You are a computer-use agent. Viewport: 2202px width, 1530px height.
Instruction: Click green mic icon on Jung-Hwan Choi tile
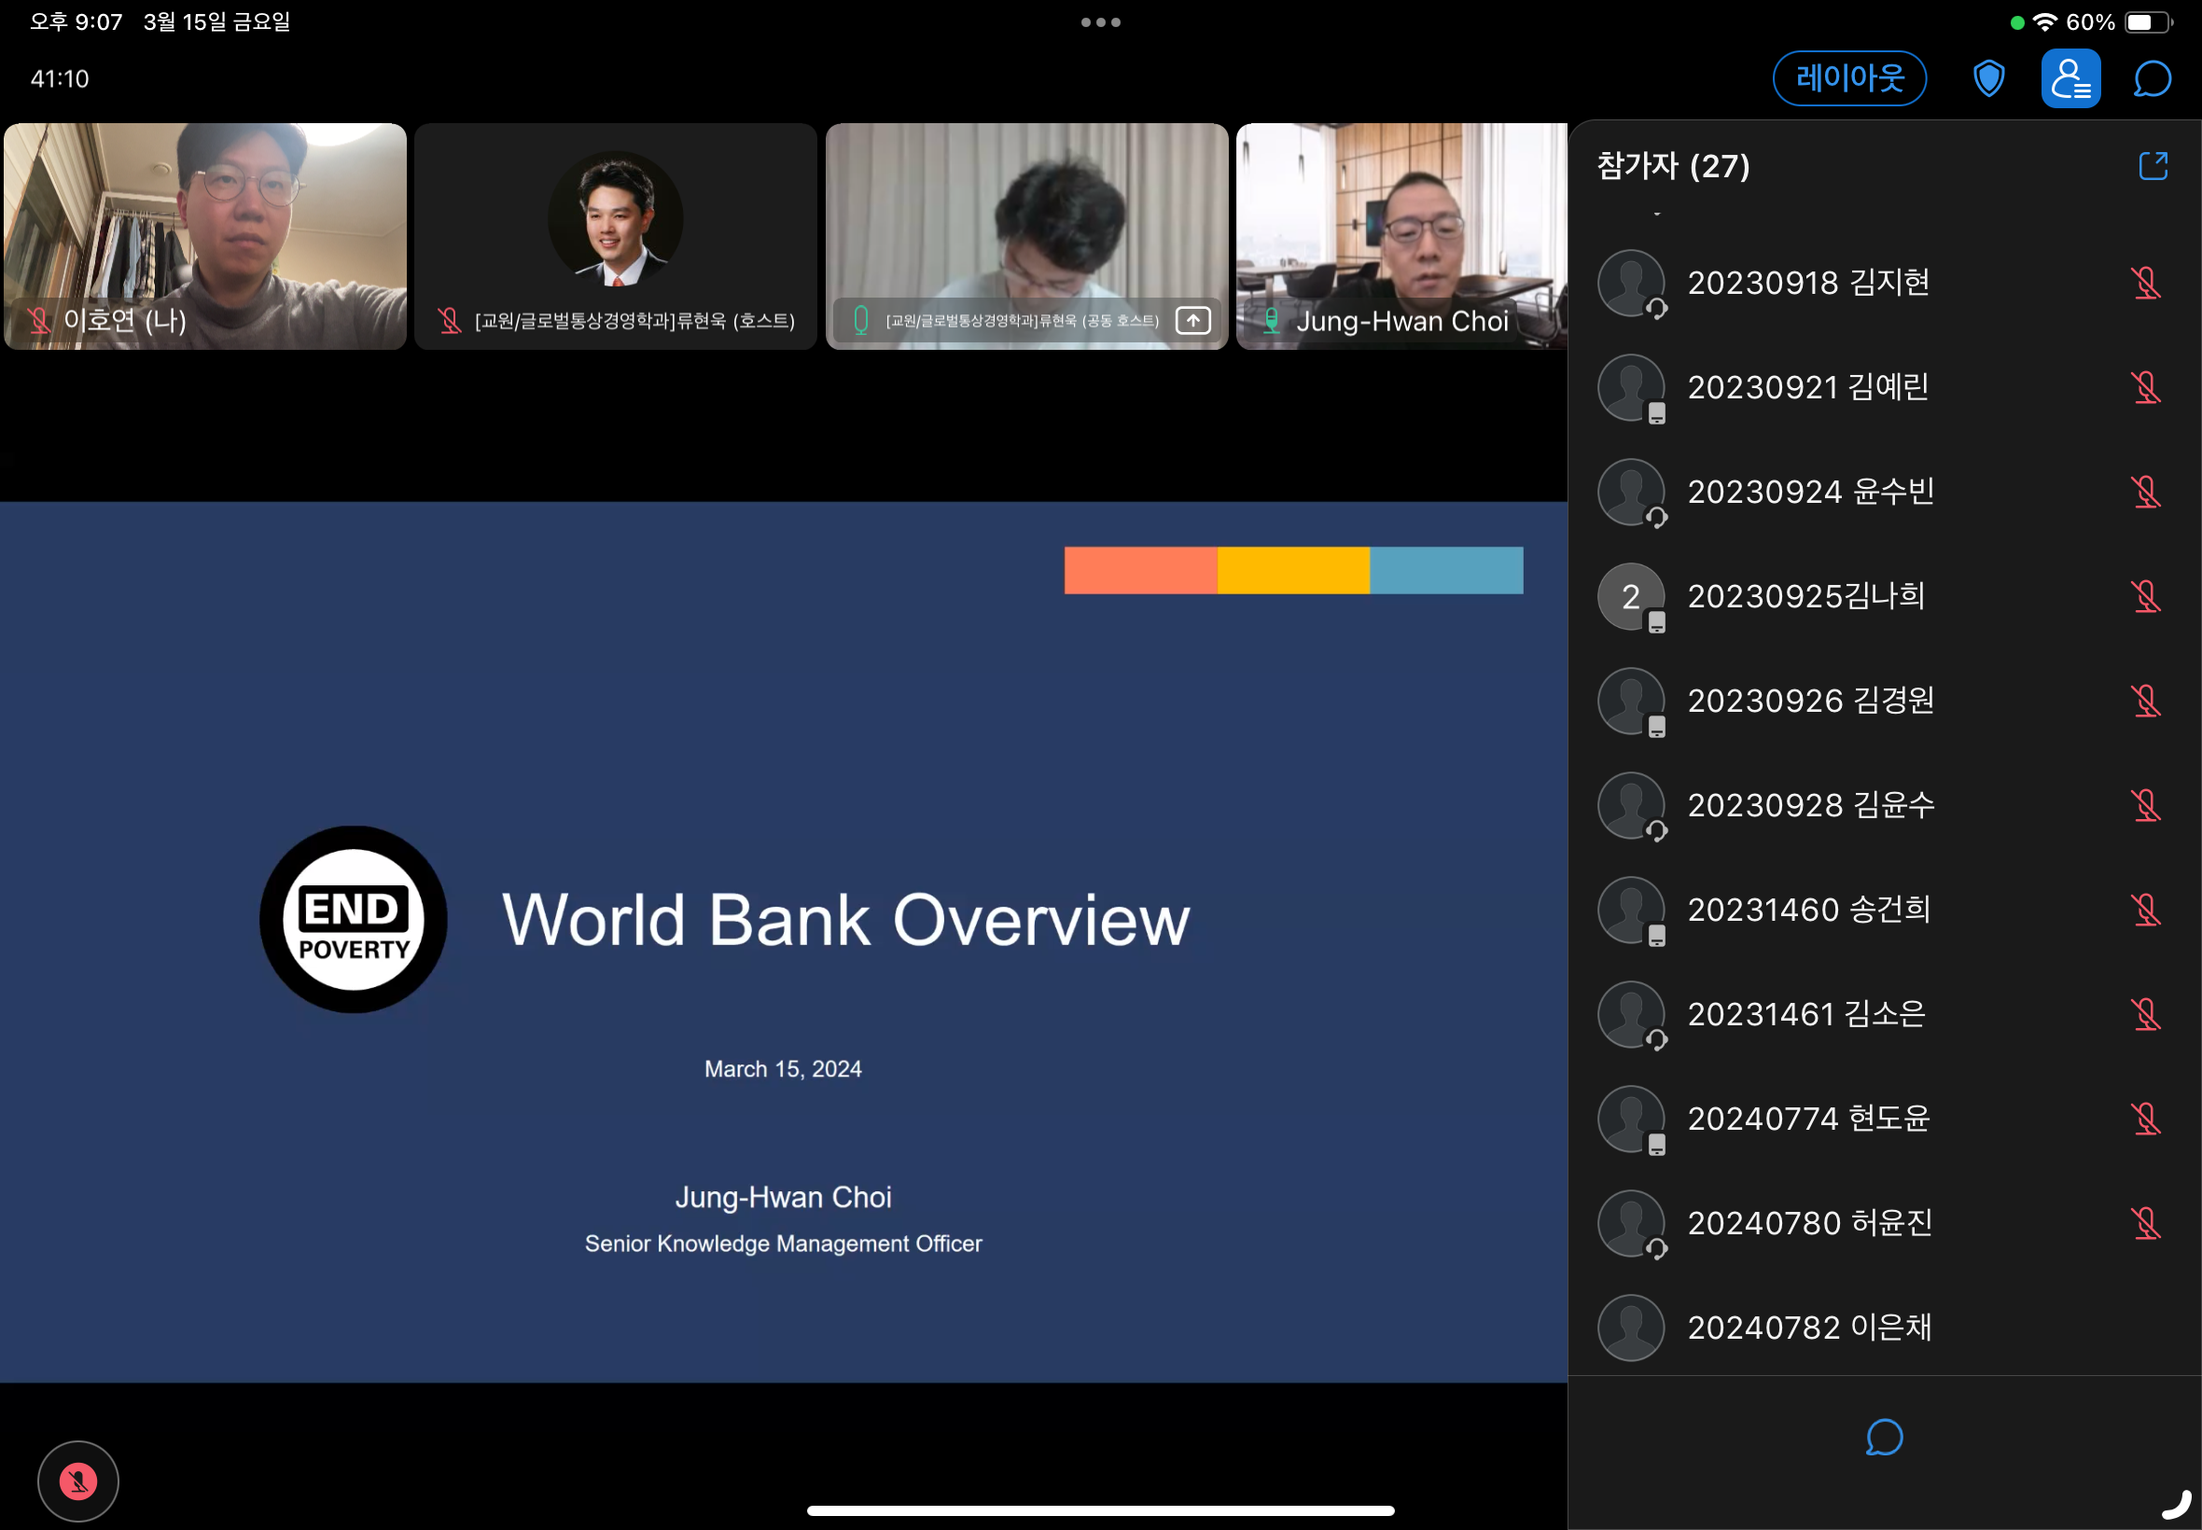[1271, 320]
